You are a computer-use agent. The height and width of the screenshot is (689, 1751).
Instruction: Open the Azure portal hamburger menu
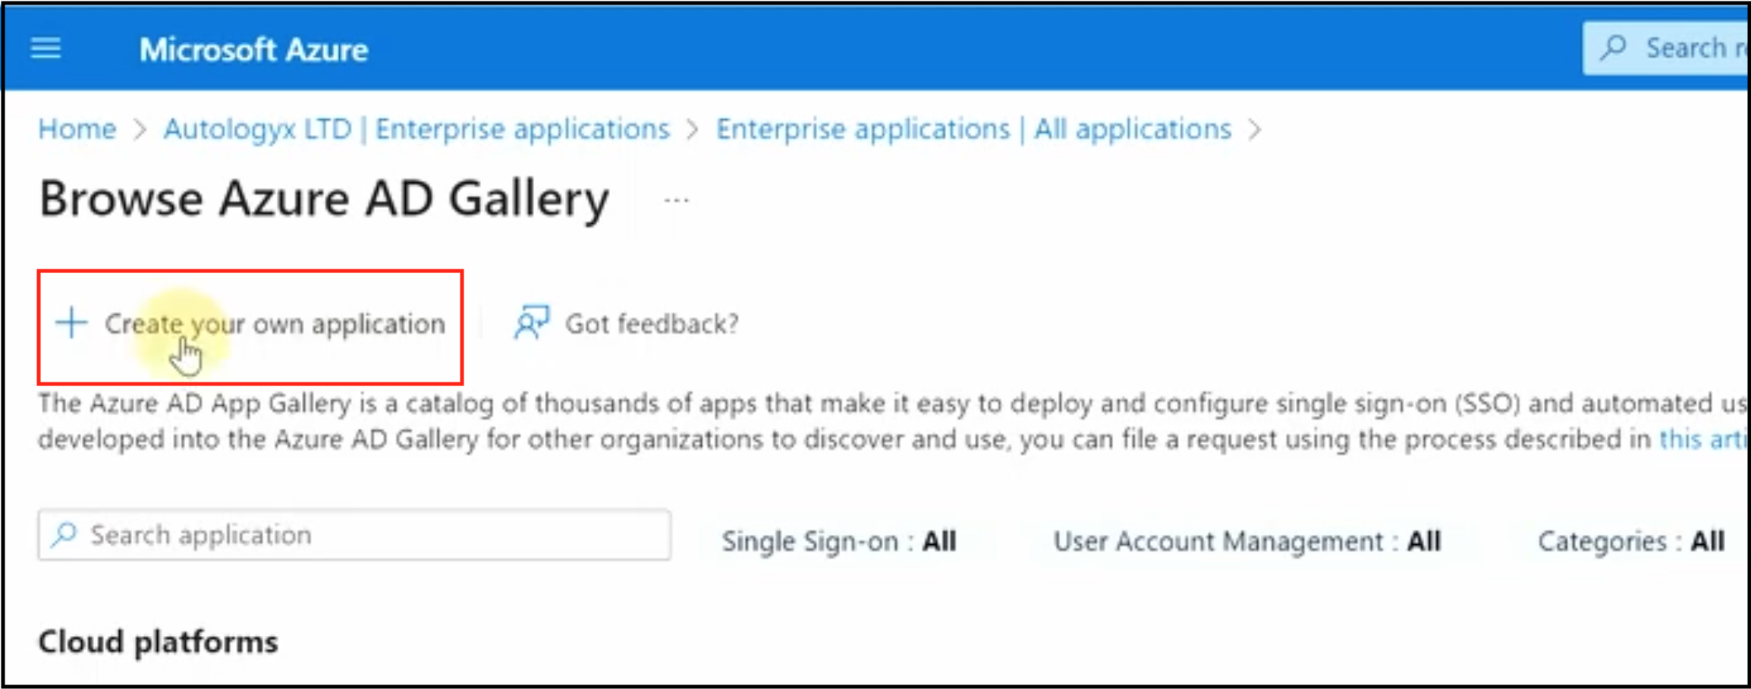[x=46, y=49]
